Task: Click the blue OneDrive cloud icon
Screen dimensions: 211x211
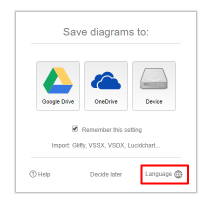Action: [x=106, y=80]
